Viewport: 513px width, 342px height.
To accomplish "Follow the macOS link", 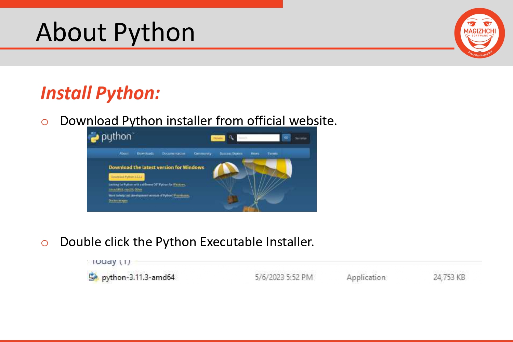I will pos(129,189).
